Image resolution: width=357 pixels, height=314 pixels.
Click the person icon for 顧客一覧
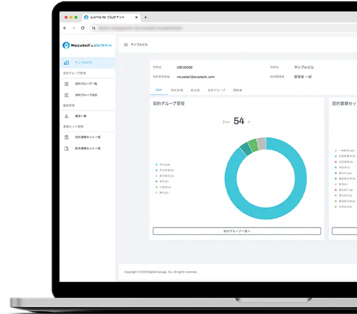[66, 116]
